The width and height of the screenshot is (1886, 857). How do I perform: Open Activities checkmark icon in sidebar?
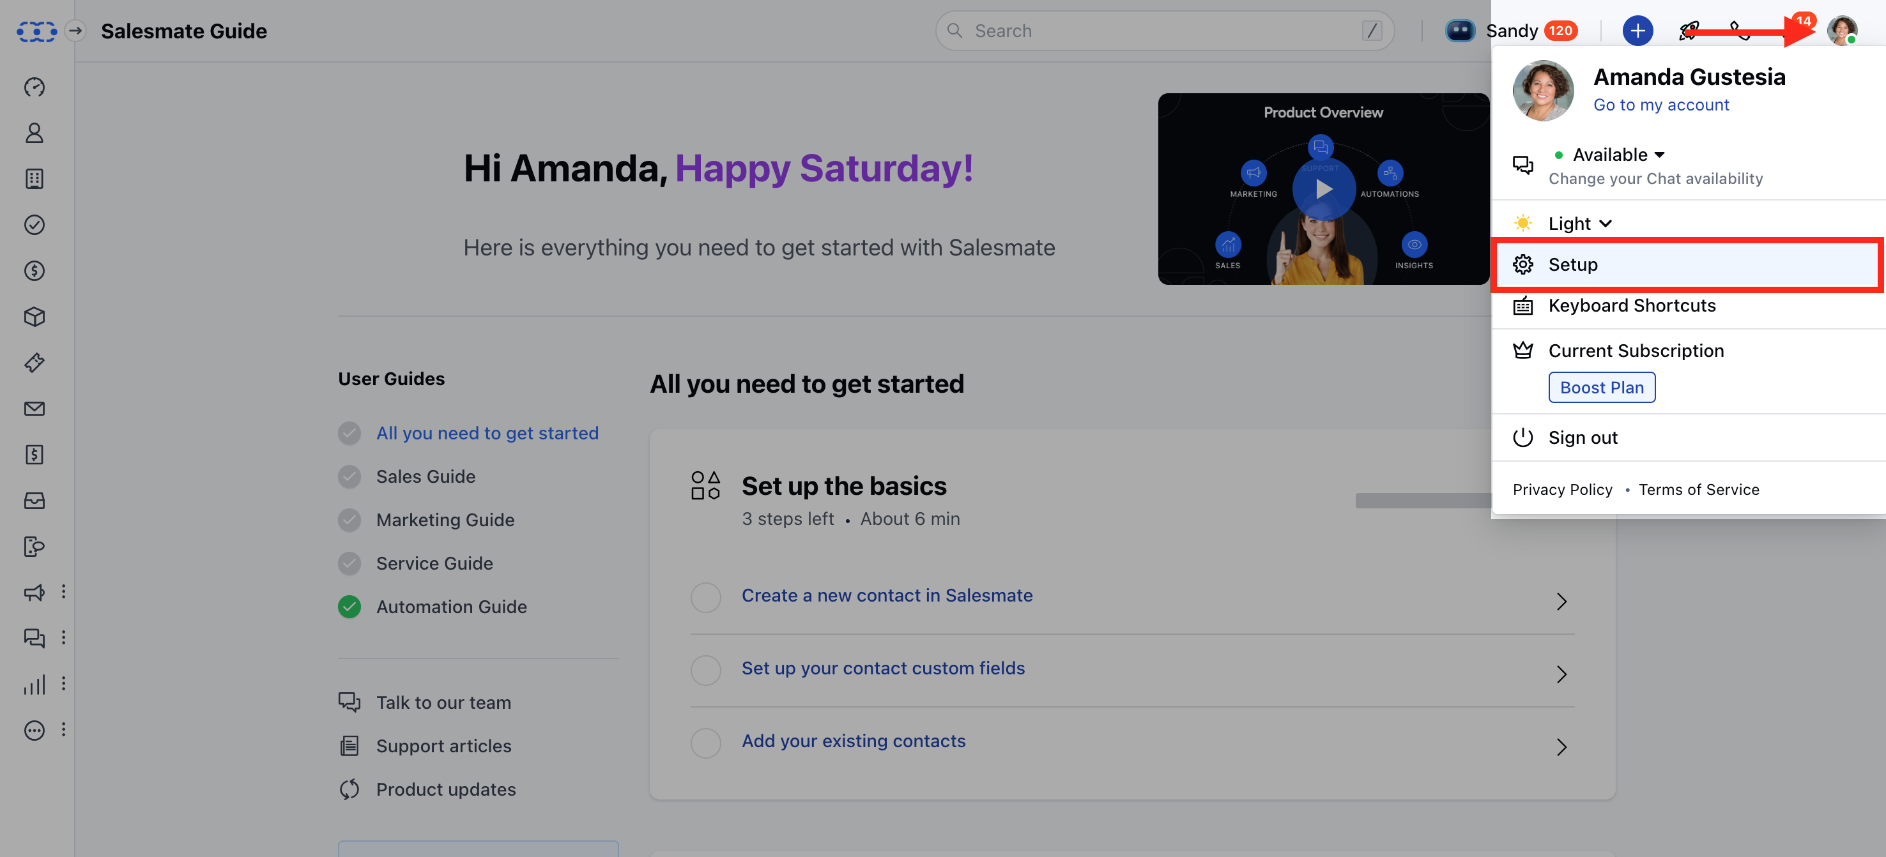(34, 225)
